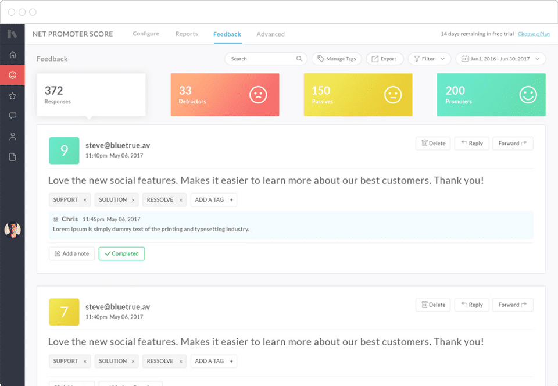Expand the Filter dropdown

coord(430,59)
